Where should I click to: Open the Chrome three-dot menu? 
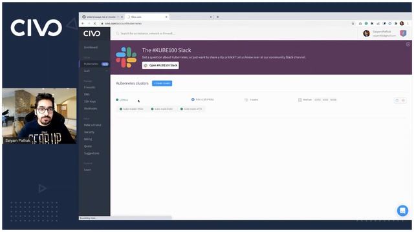coord(408,23)
